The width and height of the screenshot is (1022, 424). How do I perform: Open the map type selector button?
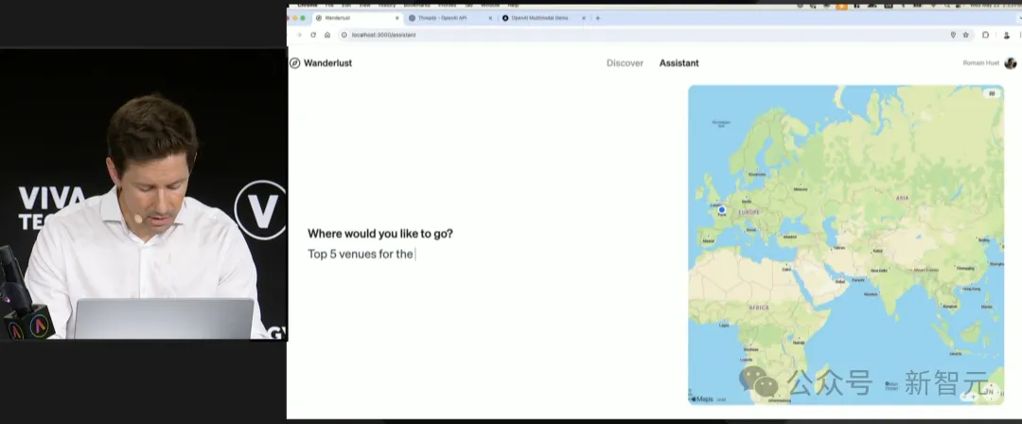(991, 94)
